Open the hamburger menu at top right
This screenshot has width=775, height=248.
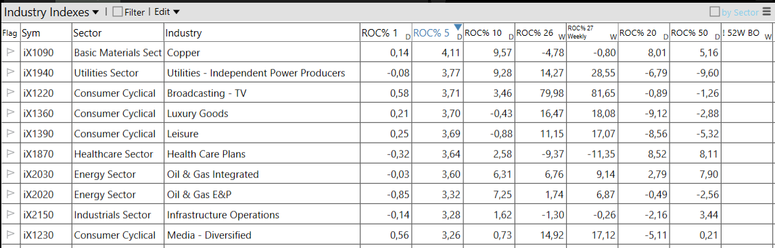click(767, 12)
